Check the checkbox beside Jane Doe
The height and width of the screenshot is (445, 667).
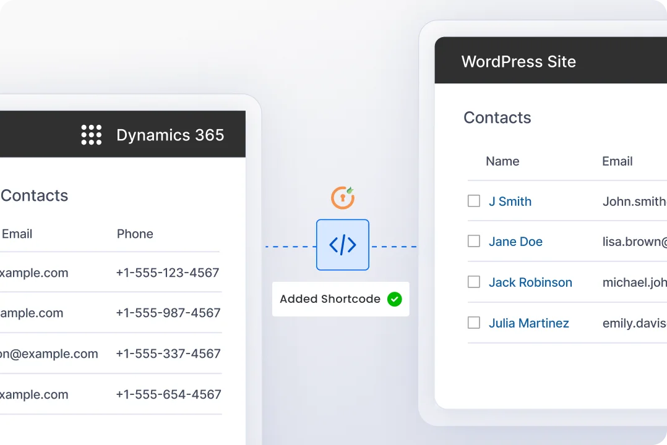[x=473, y=241]
